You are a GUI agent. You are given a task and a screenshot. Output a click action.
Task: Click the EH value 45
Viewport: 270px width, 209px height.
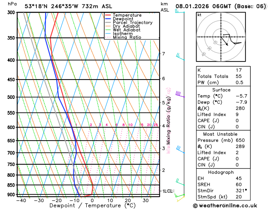point(239,178)
